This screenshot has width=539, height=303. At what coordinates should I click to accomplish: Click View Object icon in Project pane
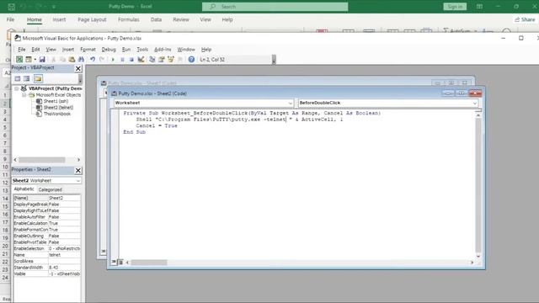pos(27,78)
